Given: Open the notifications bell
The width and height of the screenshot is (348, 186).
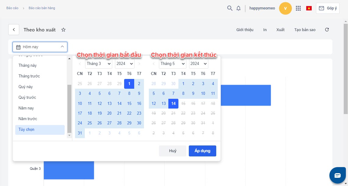Looking at the screenshot, I should 239,8.
